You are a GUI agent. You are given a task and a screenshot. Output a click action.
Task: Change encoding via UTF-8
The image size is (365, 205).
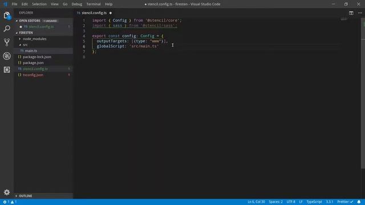click(291, 202)
